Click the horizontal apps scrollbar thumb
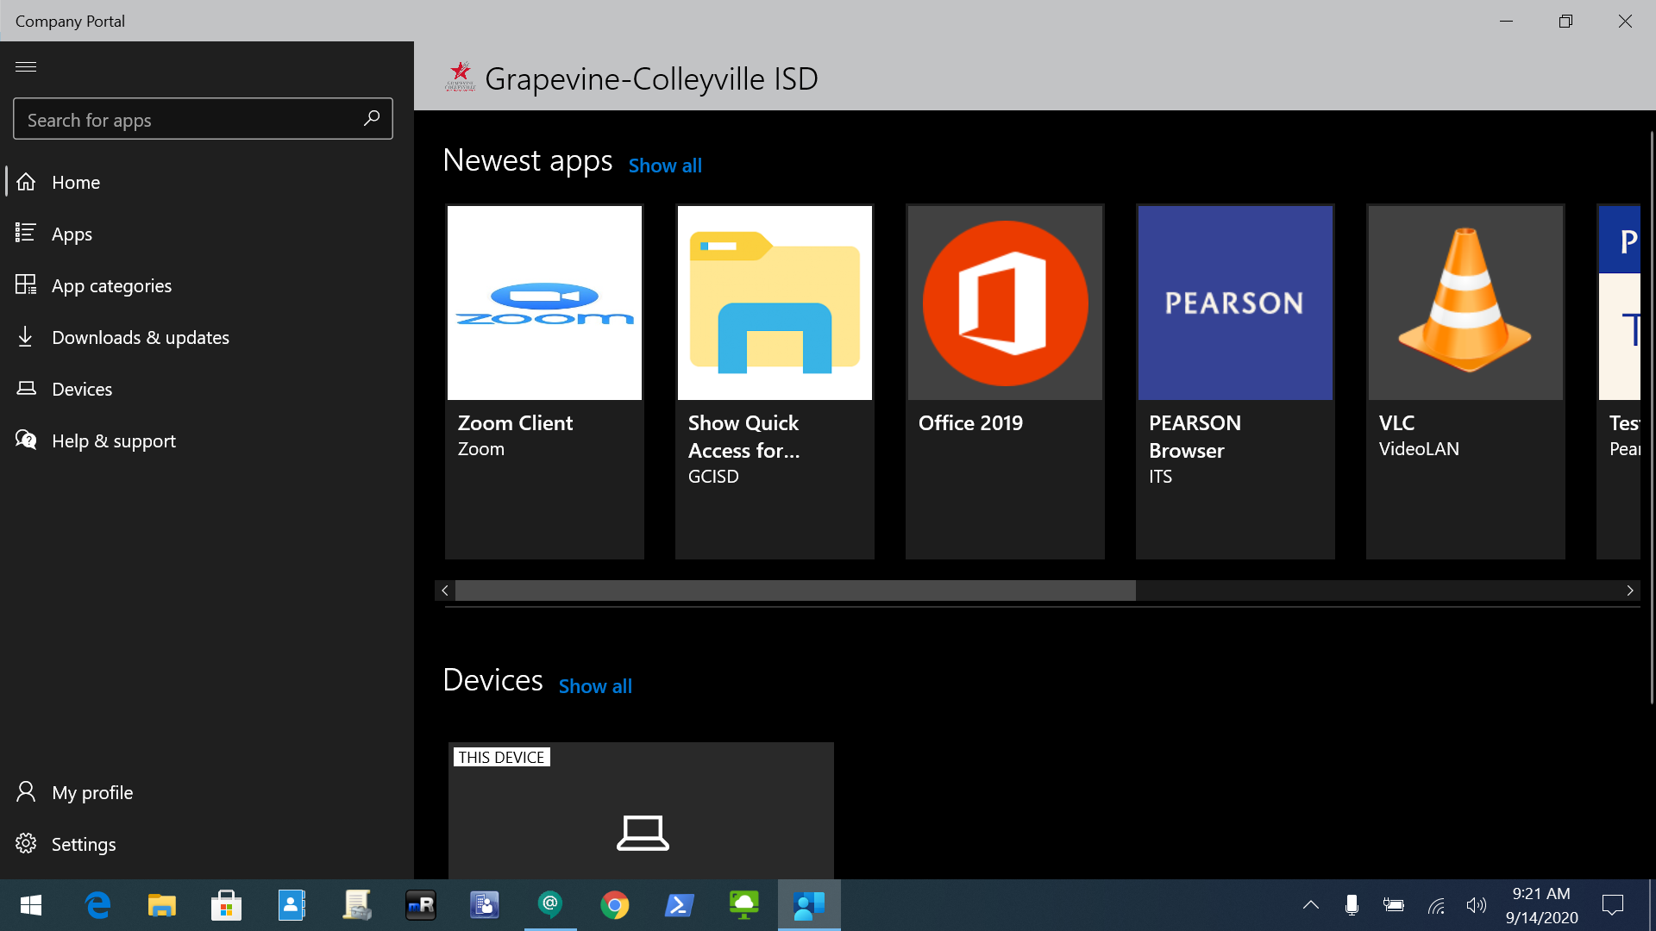1656x931 pixels. coord(794,590)
